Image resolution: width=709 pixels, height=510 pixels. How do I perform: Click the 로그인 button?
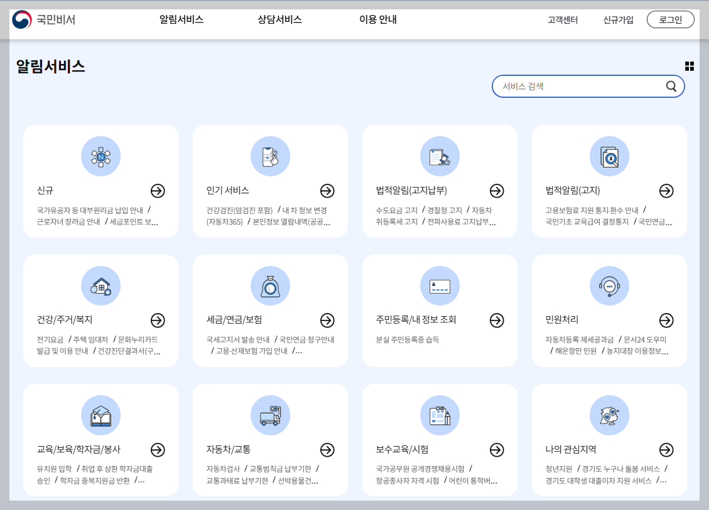coord(670,19)
